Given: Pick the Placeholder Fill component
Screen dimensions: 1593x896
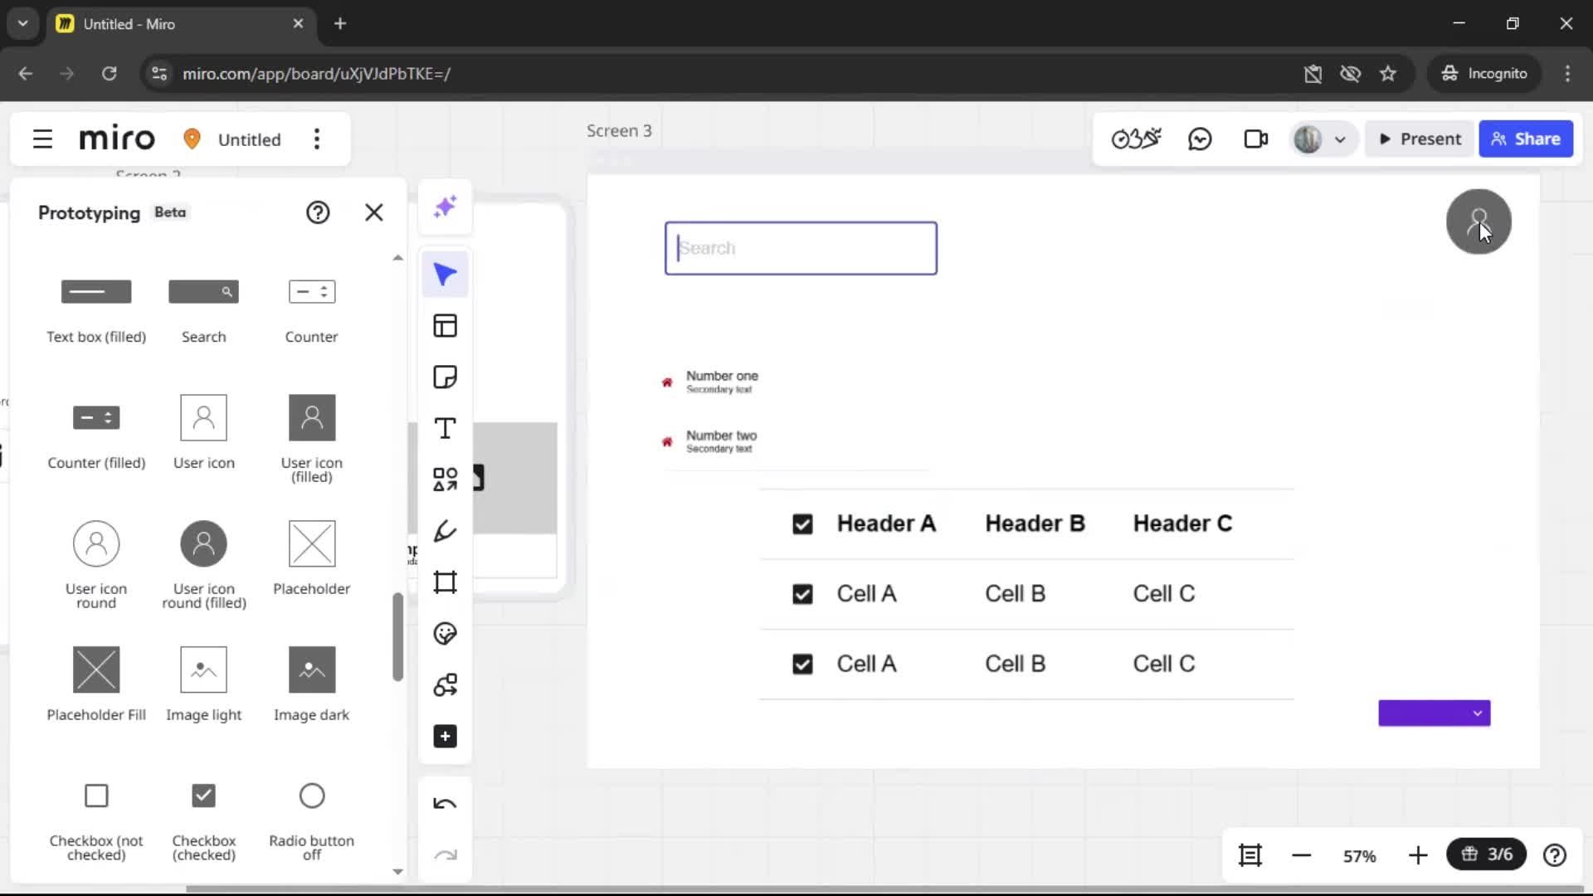Looking at the screenshot, I should coord(96,684).
